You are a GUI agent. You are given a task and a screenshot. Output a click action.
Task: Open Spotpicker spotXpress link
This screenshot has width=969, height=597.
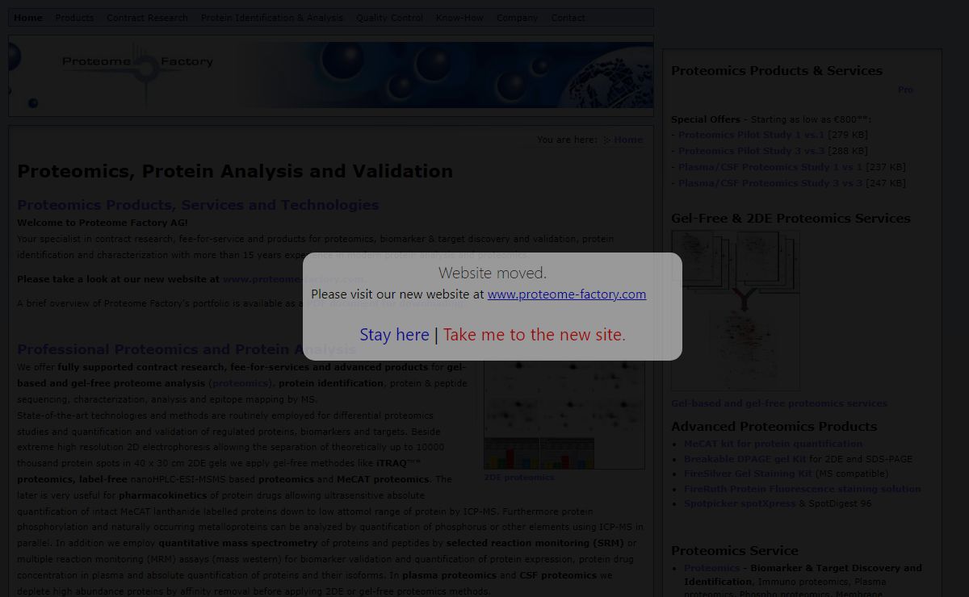[x=740, y=503]
